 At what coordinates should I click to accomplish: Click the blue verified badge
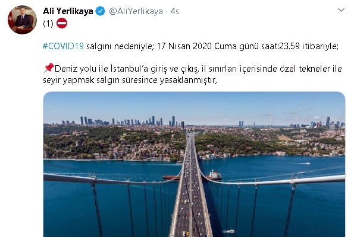(x=101, y=11)
